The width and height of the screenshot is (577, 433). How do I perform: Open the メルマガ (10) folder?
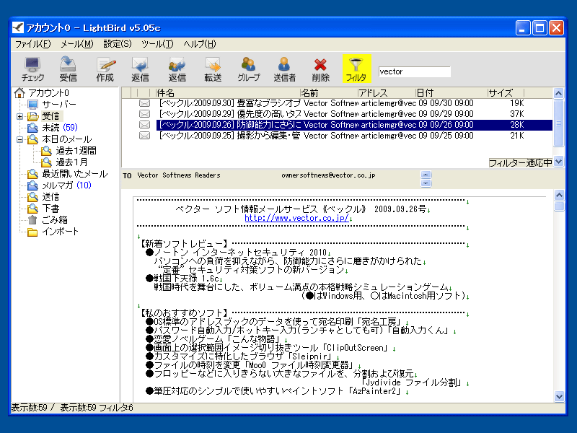tap(66, 185)
